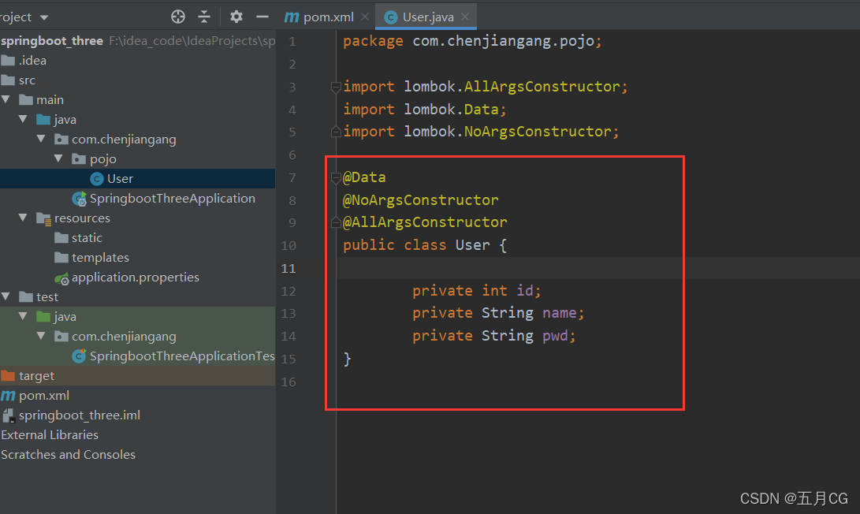Click the class icon on User.java tab

point(391,17)
